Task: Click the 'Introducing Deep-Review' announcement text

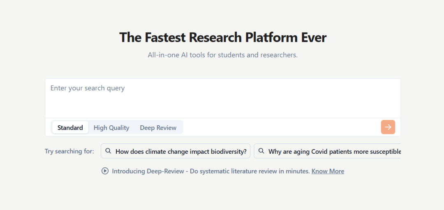Action: 148,171
